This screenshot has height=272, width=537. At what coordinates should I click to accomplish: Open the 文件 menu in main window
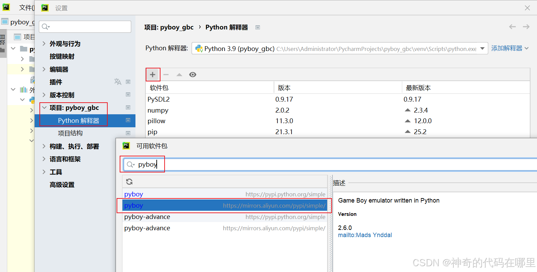click(26, 8)
